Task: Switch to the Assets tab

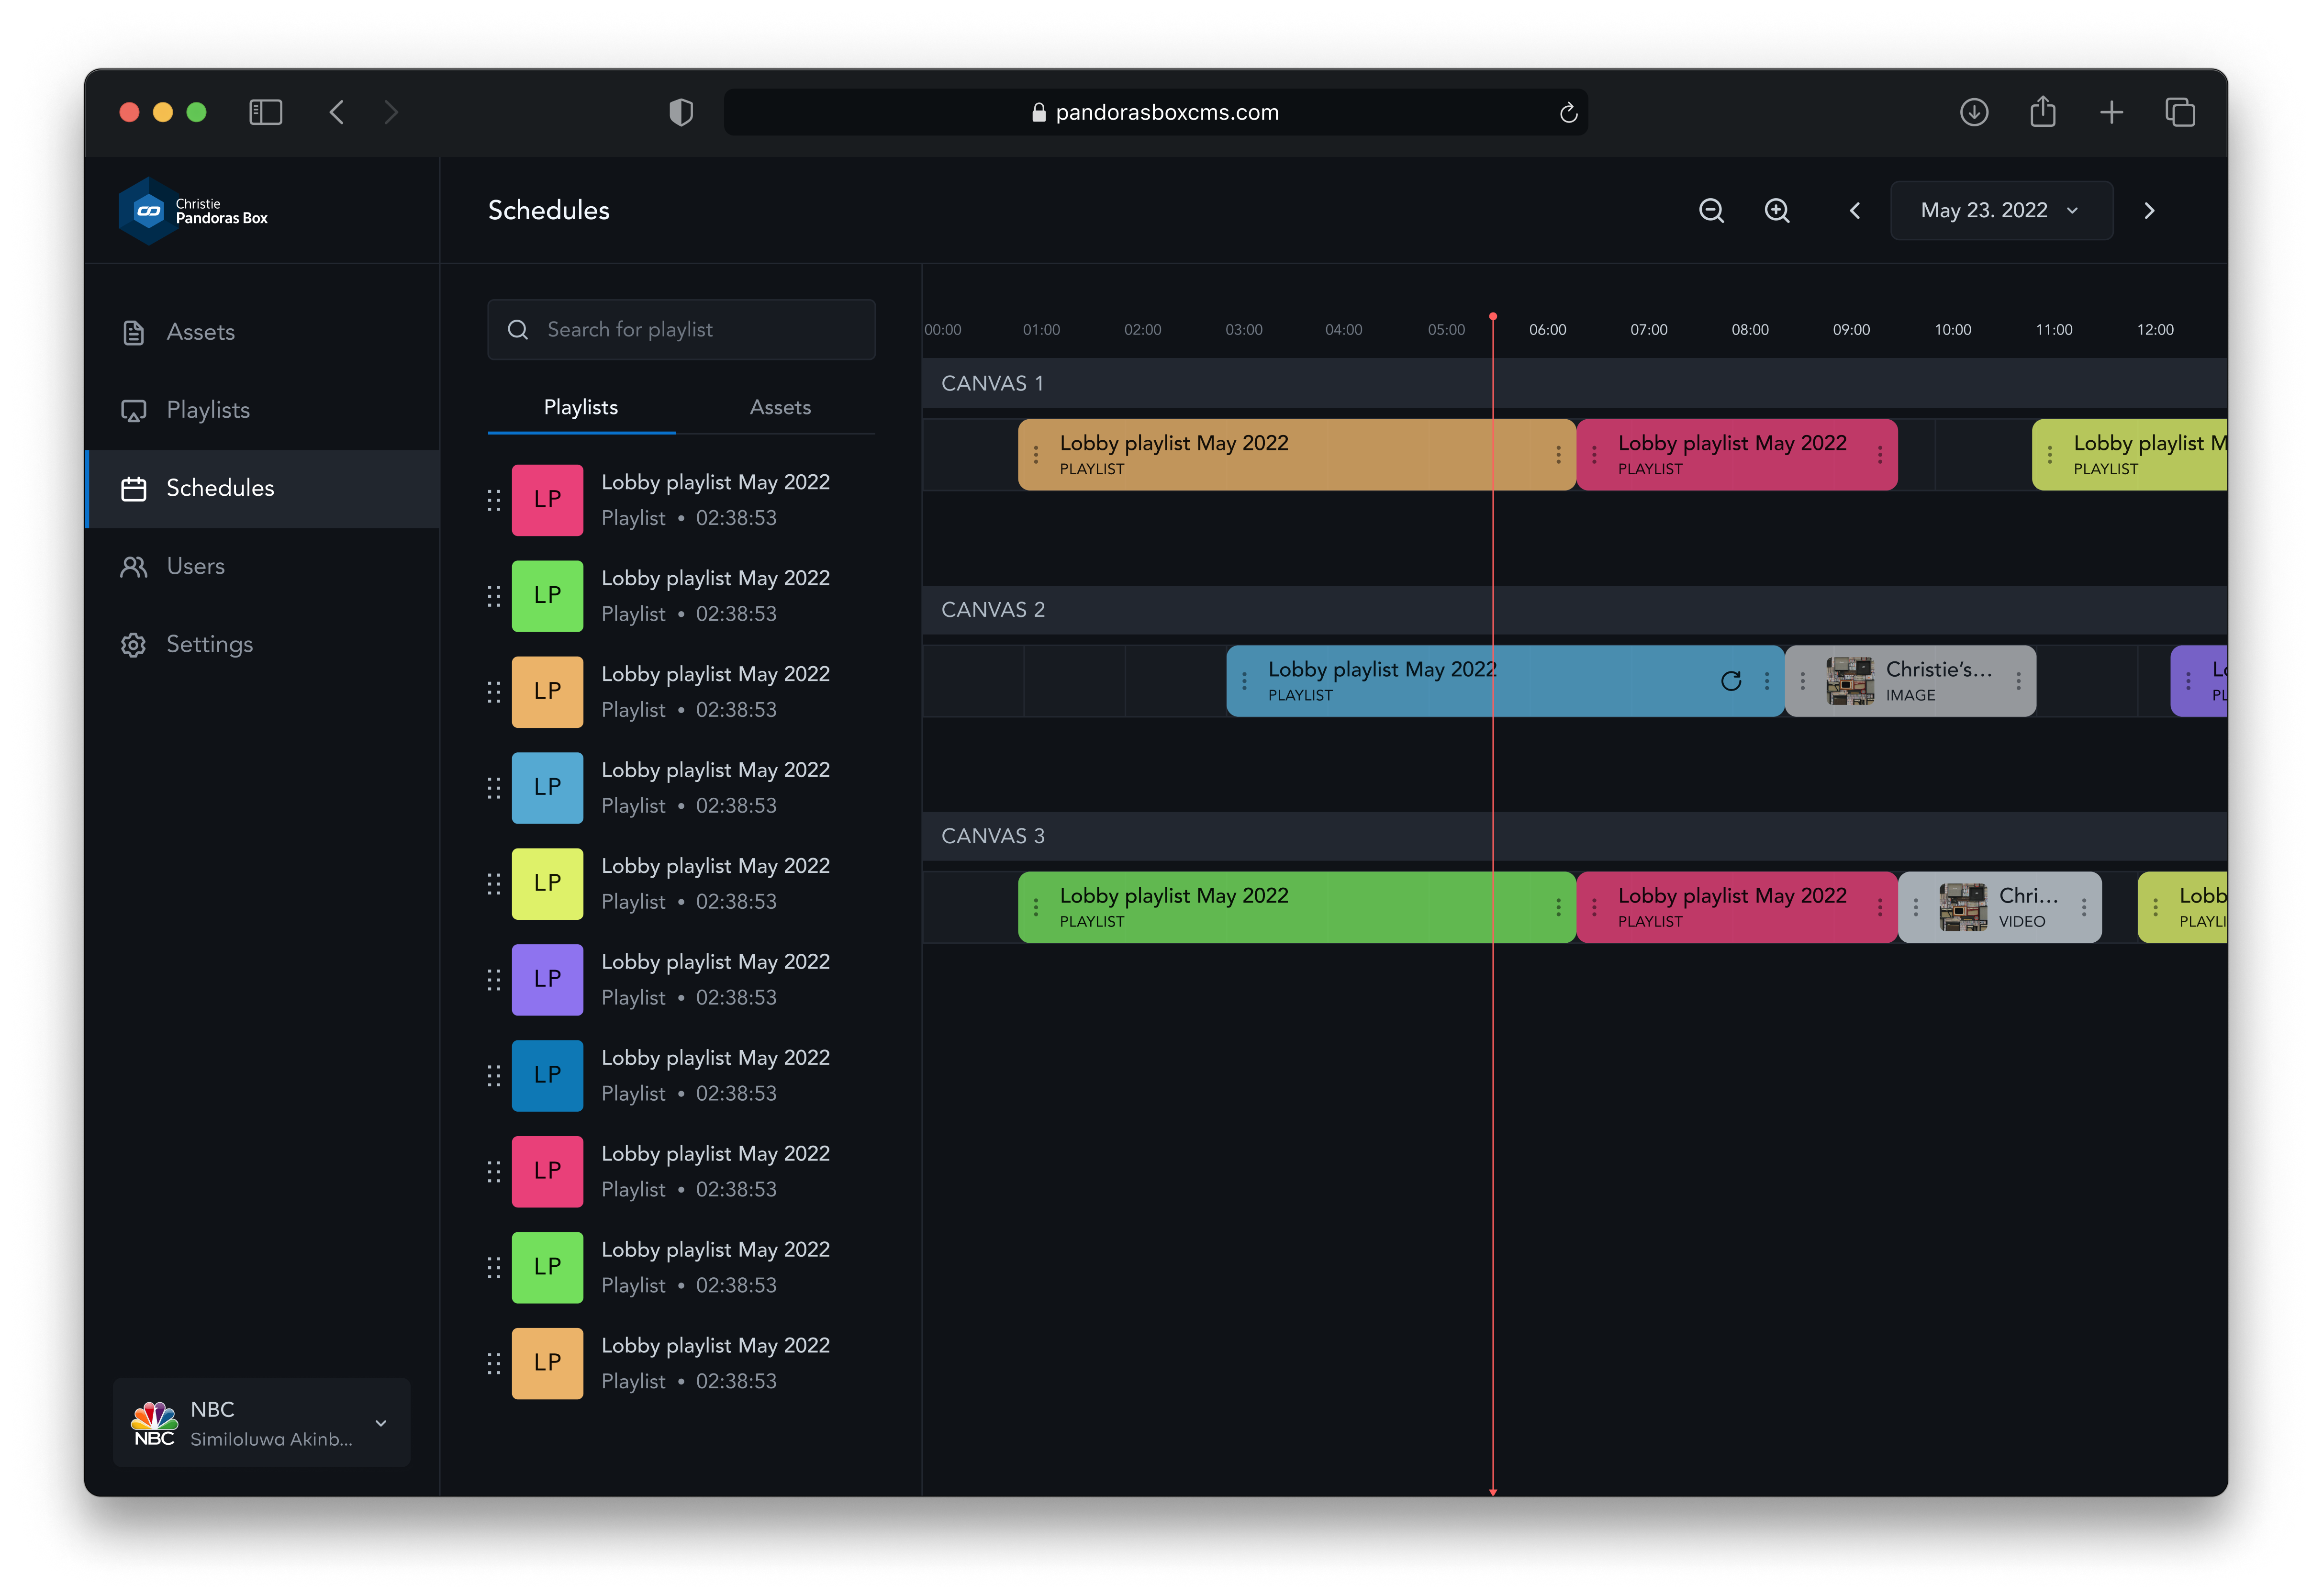Action: [x=780, y=407]
